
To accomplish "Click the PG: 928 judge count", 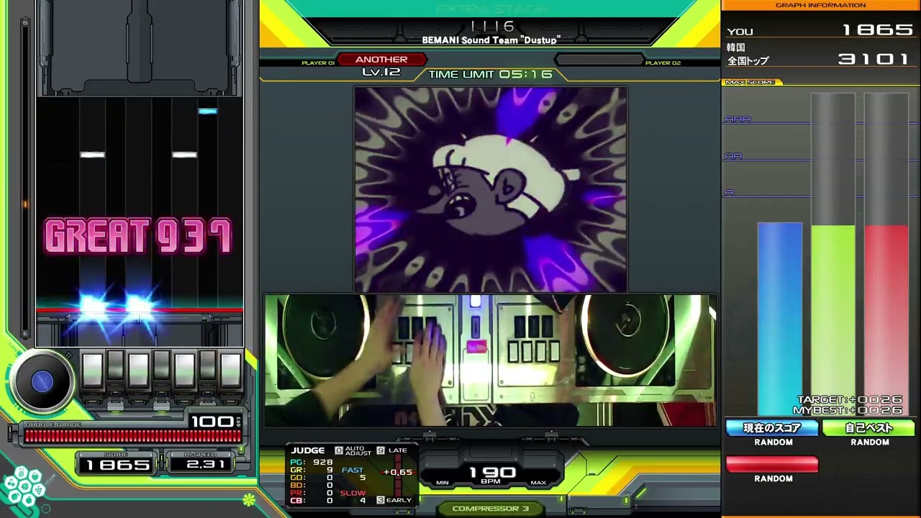I will [x=312, y=463].
